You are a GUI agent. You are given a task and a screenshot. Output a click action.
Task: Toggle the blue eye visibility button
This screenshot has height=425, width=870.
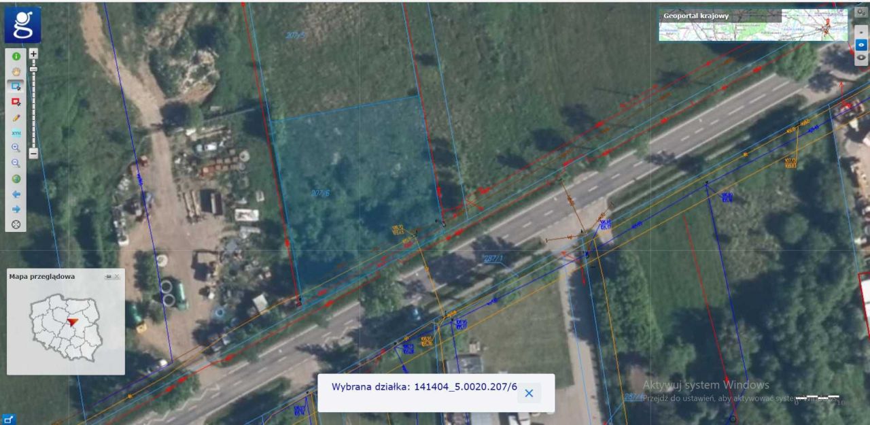861,45
